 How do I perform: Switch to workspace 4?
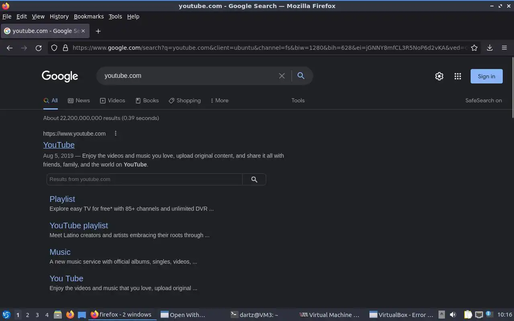tap(47, 315)
